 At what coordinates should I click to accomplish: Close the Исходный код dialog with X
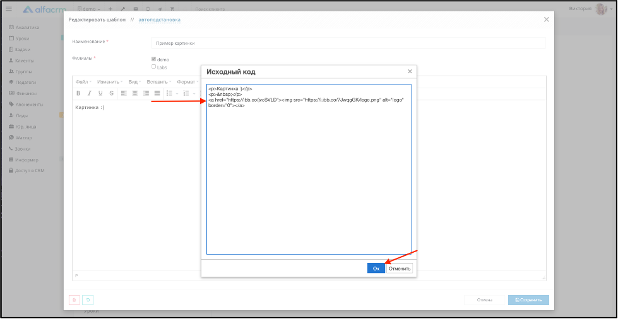point(410,71)
